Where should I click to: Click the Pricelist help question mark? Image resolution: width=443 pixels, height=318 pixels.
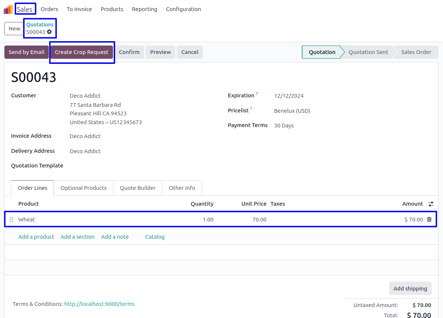coord(251,109)
